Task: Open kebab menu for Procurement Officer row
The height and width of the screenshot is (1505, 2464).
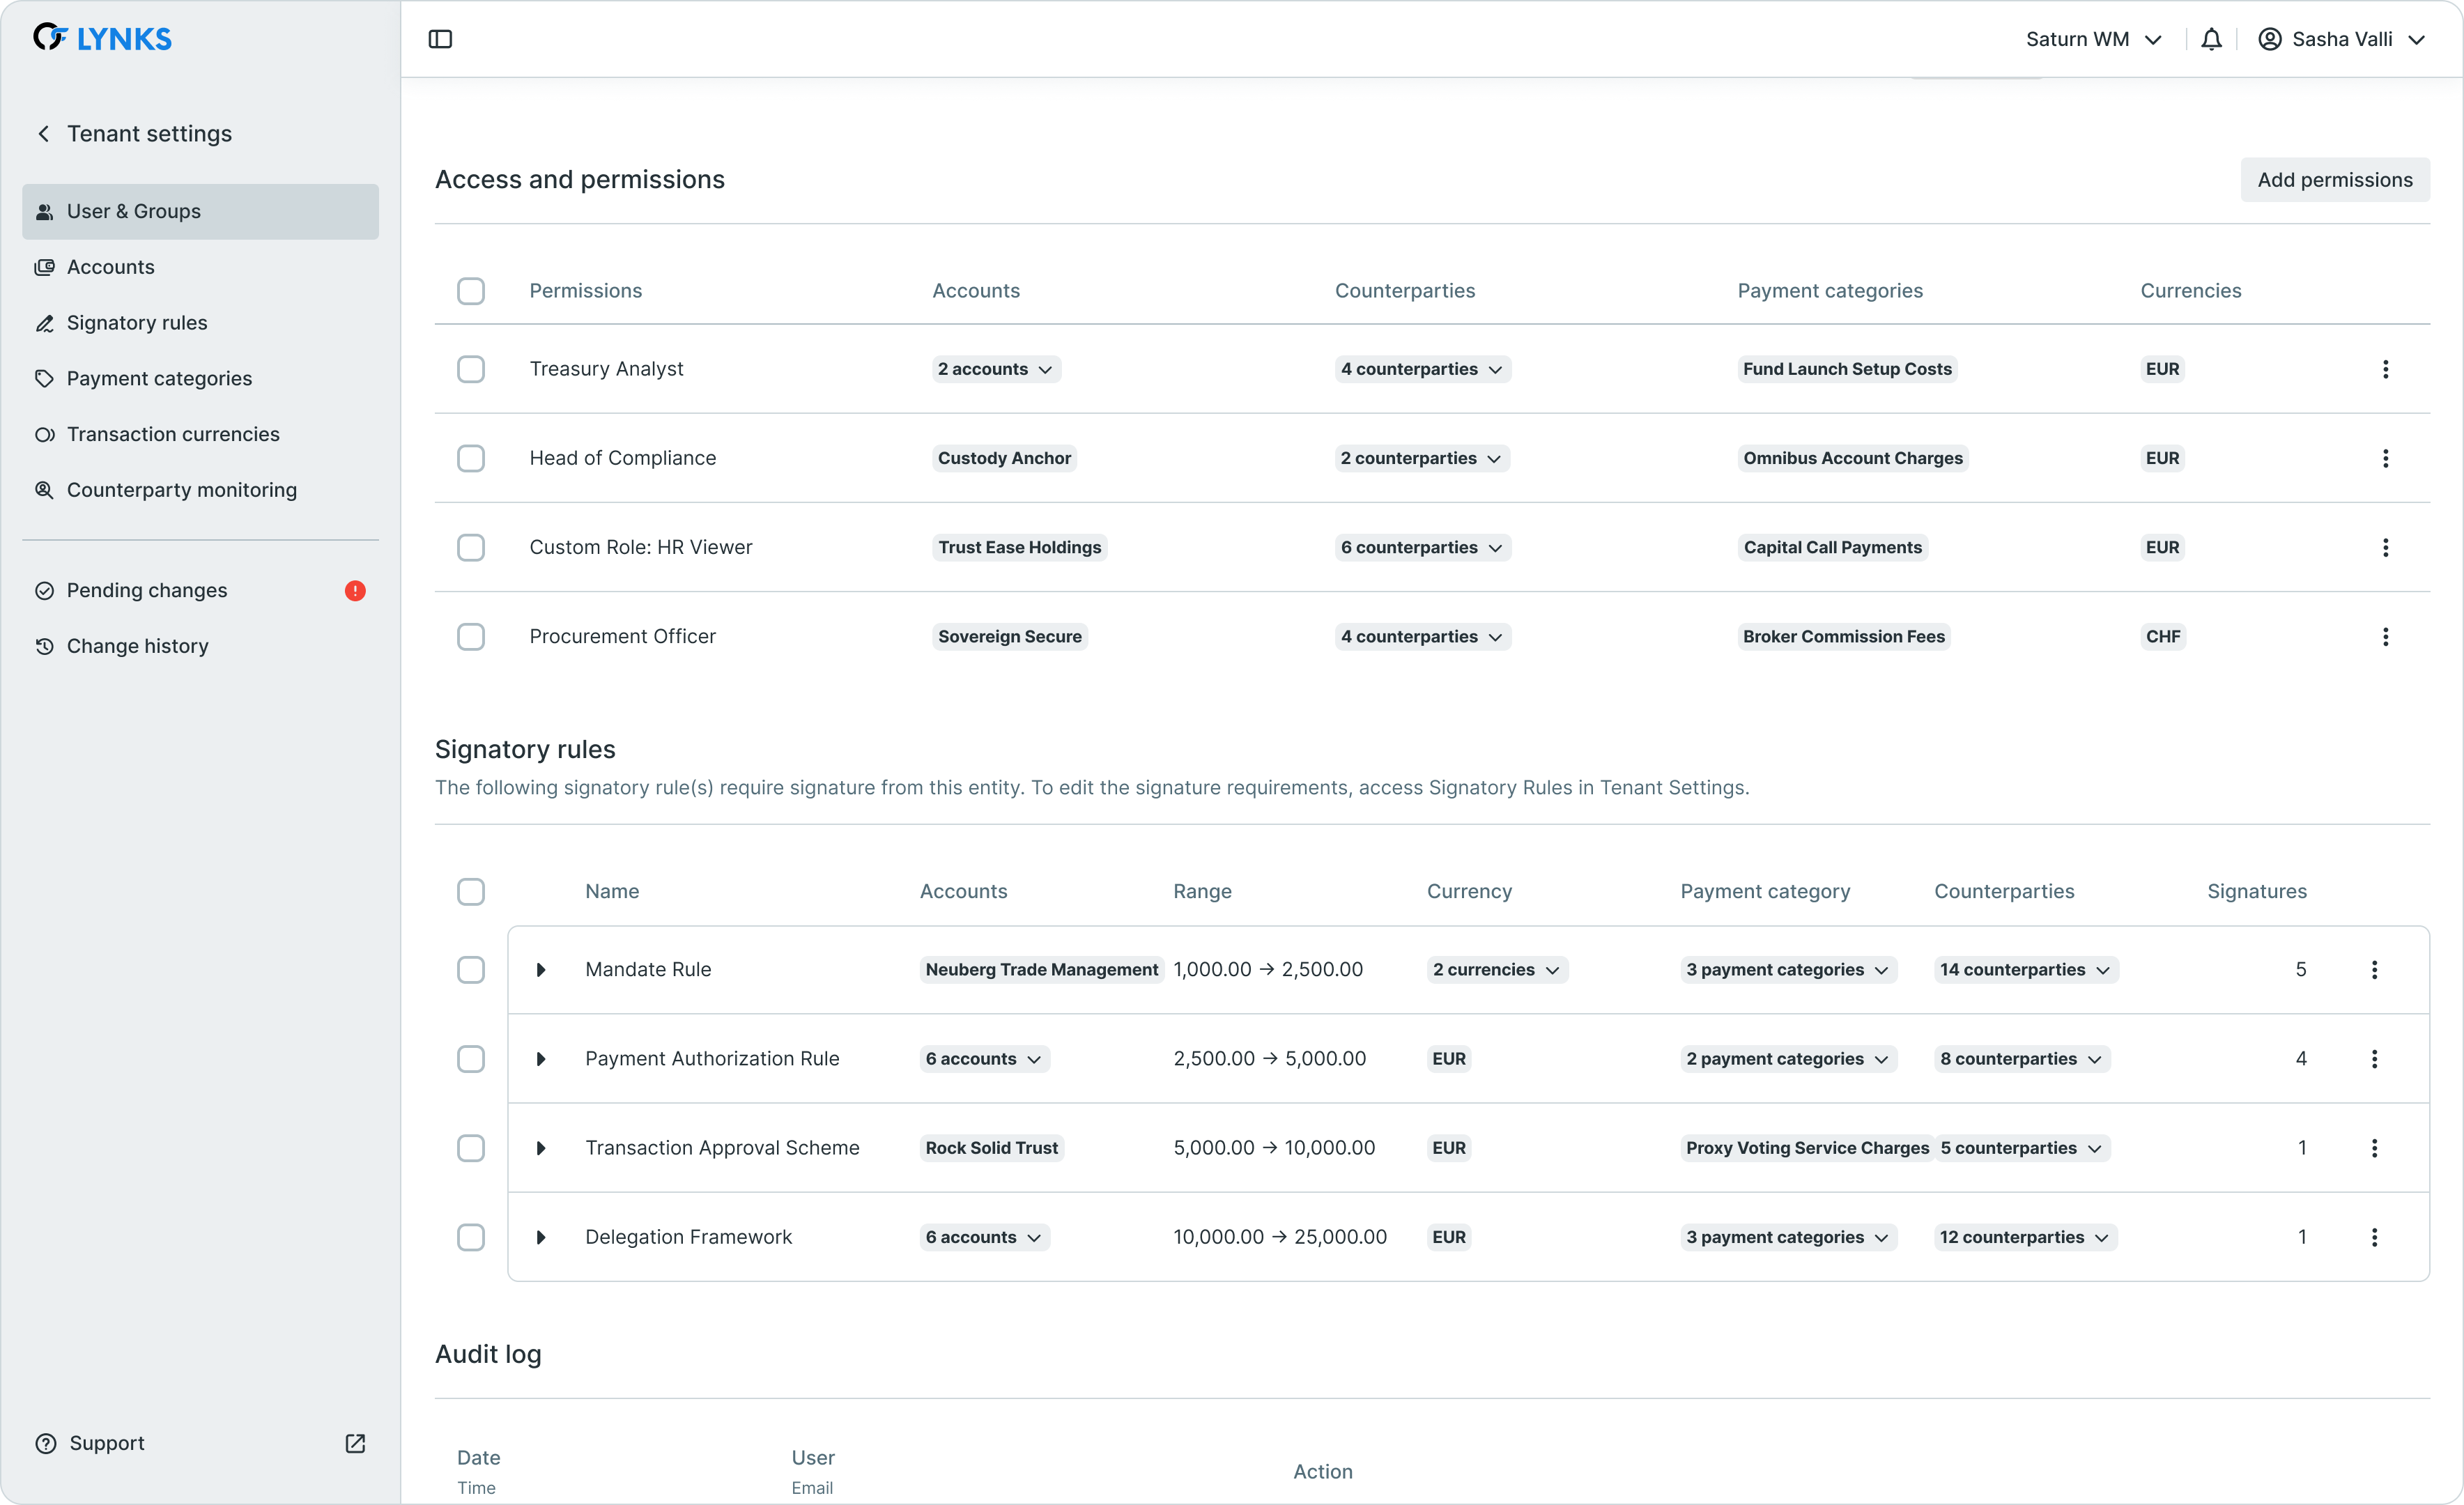Action: 2385,637
